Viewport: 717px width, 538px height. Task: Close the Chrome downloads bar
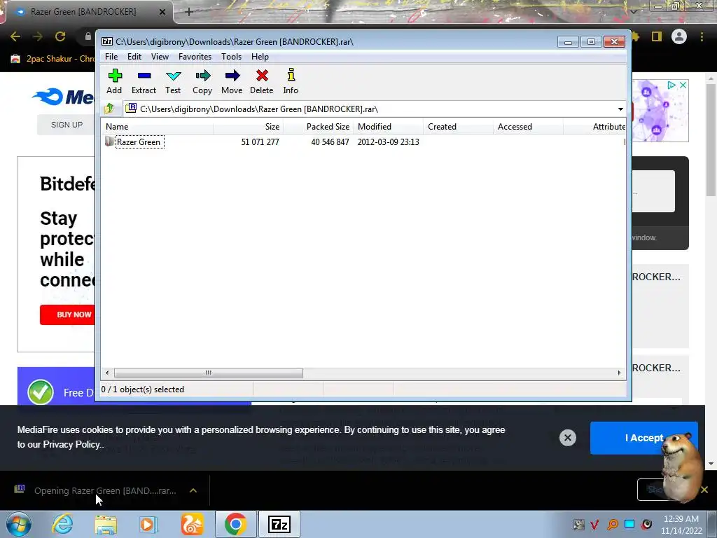(x=704, y=490)
